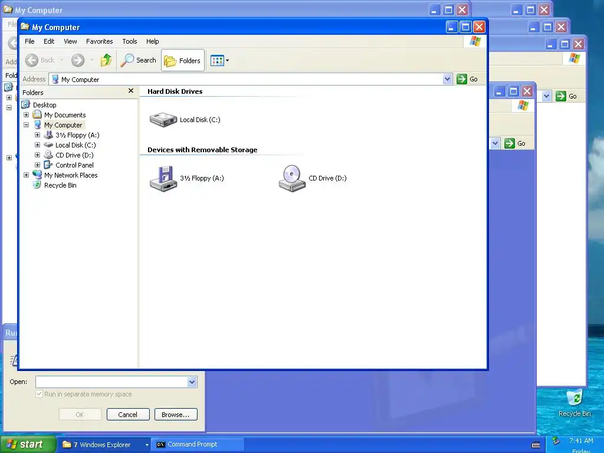Click My Documents icon in tree
Image resolution: width=604 pixels, height=453 pixels.
[37, 114]
